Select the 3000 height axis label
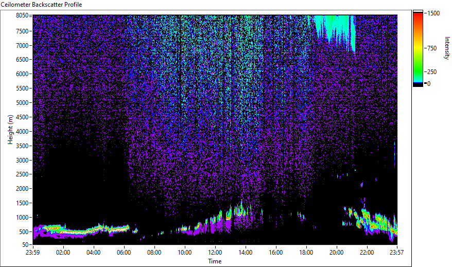The image size is (452, 267). point(22,161)
